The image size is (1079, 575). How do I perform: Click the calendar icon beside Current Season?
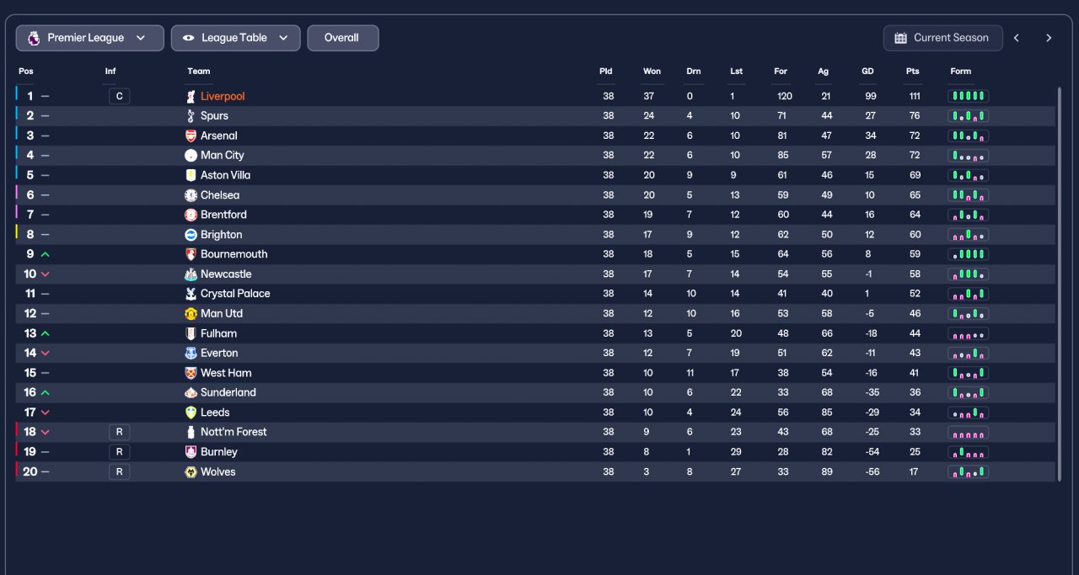click(900, 38)
